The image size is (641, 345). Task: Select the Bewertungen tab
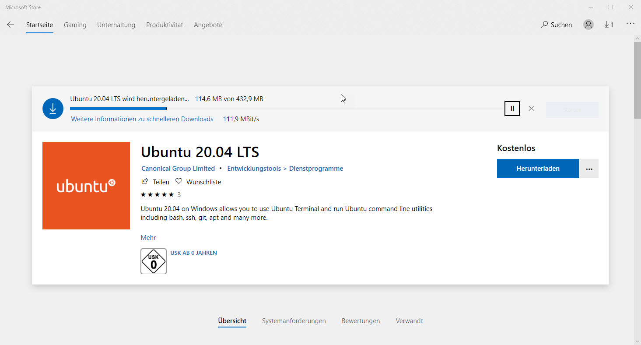click(361, 321)
